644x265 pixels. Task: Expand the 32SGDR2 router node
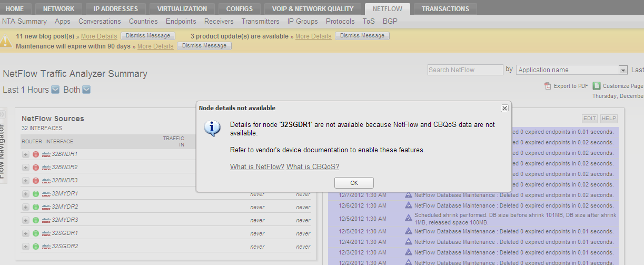[26, 247]
